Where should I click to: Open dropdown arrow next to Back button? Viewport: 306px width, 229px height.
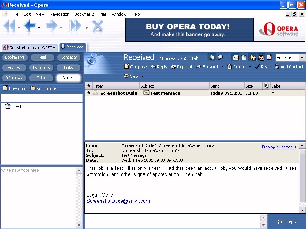click(39, 28)
